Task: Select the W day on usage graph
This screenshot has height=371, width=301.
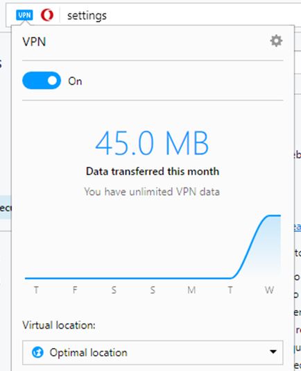Action: click(x=269, y=290)
